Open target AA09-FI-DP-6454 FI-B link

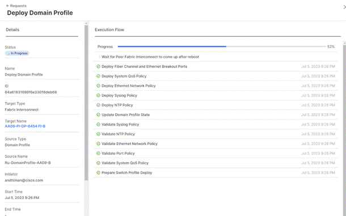coord(25,126)
